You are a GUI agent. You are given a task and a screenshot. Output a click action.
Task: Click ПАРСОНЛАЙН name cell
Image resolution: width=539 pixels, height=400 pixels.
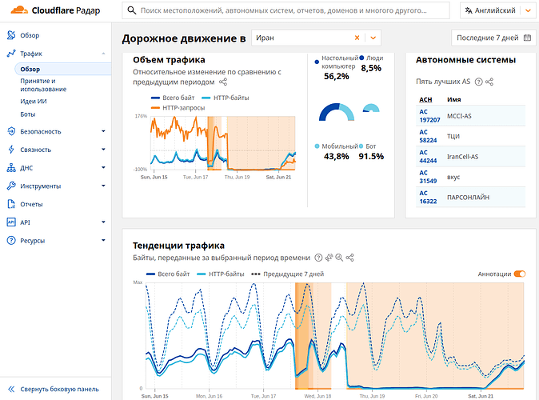pos(468,198)
